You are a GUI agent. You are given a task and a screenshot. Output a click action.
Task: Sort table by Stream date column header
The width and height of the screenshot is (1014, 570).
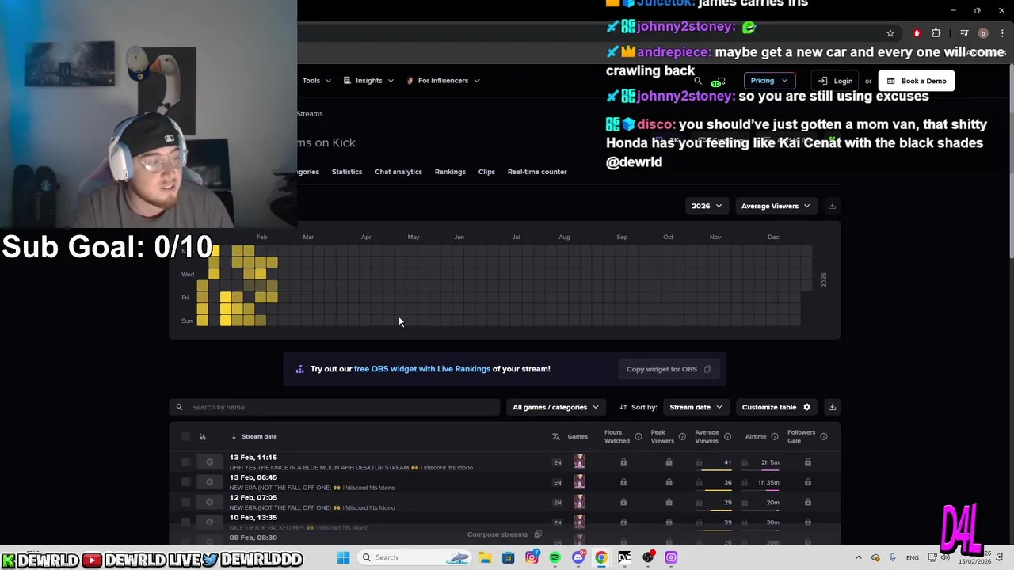(x=259, y=436)
